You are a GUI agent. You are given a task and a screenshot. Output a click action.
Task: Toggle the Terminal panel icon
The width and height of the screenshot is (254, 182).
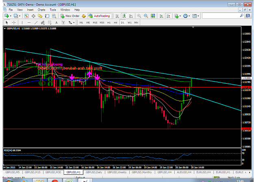[47, 16]
